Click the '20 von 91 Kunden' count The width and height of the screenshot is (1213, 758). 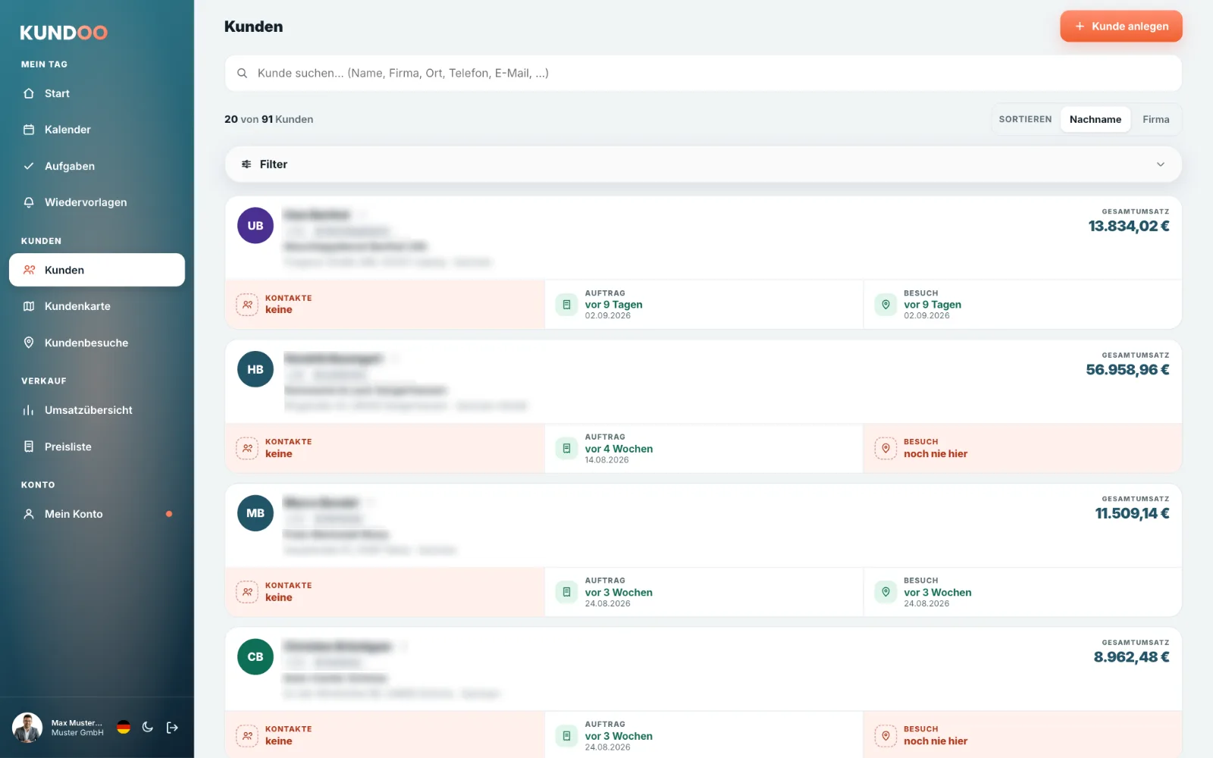pyautogui.click(x=268, y=119)
